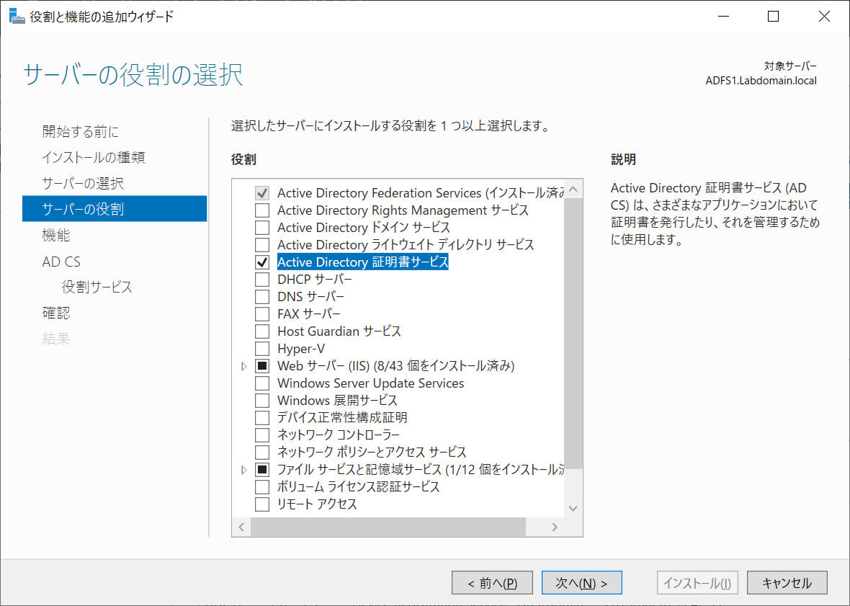Click the キャンセル button
850x606 pixels.
787,583
